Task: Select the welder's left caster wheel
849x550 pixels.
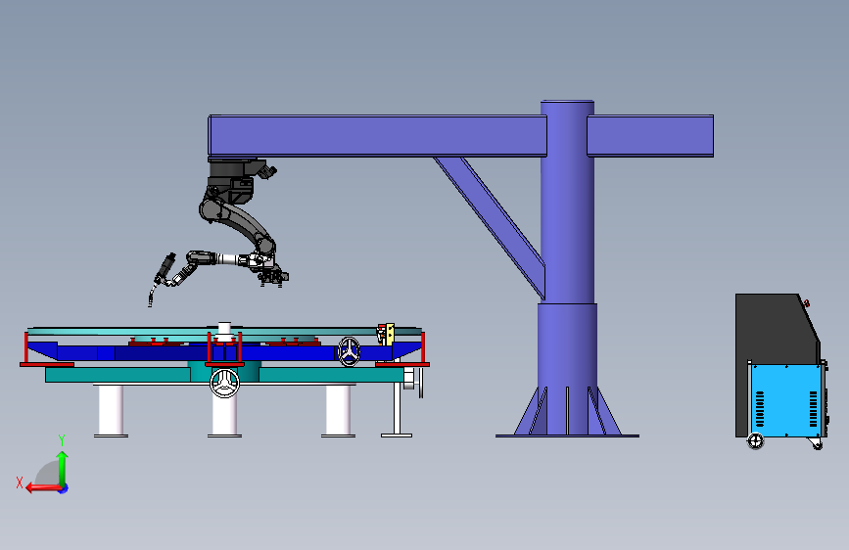Action: [x=755, y=441]
